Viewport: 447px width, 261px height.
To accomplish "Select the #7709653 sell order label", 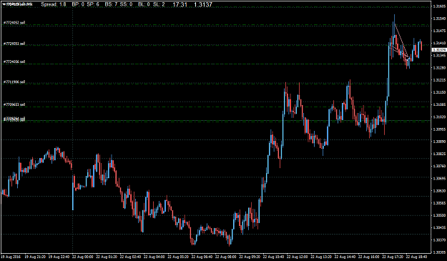I will (14, 104).
